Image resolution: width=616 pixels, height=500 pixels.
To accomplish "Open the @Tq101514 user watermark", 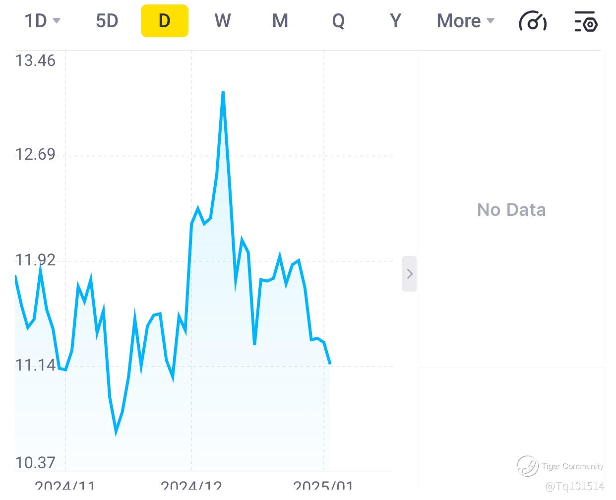I will [x=574, y=486].
